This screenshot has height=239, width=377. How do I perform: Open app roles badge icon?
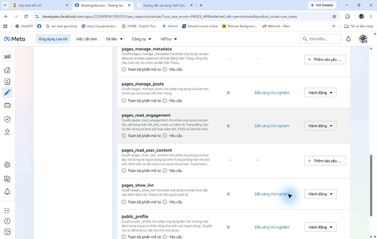coord(7,179)
